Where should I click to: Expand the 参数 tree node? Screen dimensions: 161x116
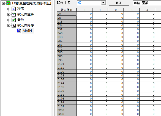pyautogui.click(x=9, y=20)
